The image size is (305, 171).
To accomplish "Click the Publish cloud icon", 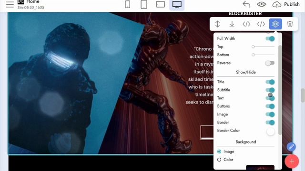I will tap(276, 4).
